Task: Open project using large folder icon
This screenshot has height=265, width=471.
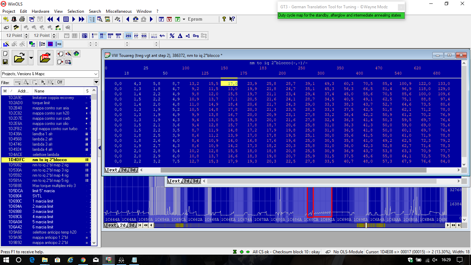Action: (x=19, y=58)
